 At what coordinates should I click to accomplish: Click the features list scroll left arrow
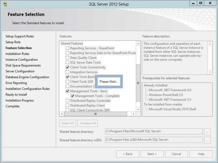tap(62, 114)
